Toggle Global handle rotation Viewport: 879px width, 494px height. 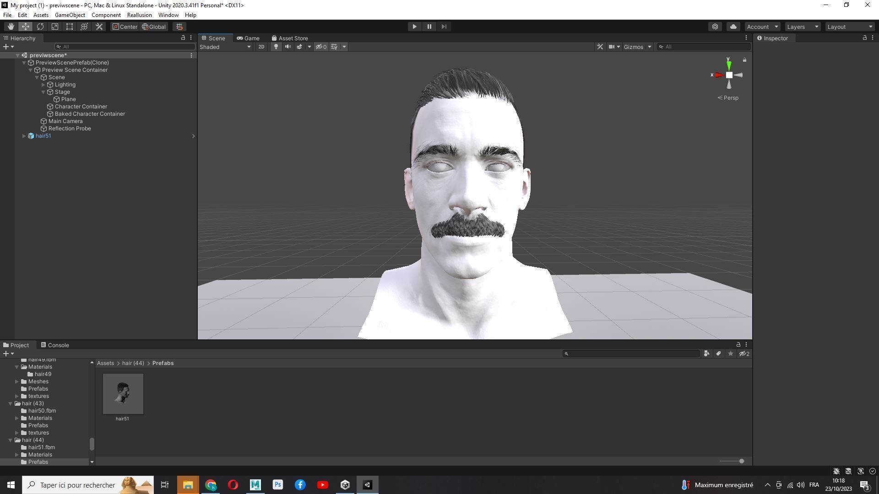point(154,27)
